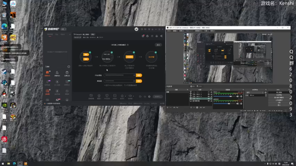
Task: Pop out the OBS audio mixer dock
Action: [x=243, y=90]
